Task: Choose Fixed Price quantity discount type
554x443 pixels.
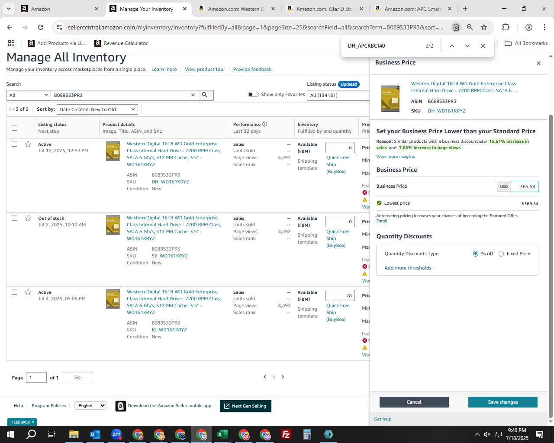Action: pos(501,254)
